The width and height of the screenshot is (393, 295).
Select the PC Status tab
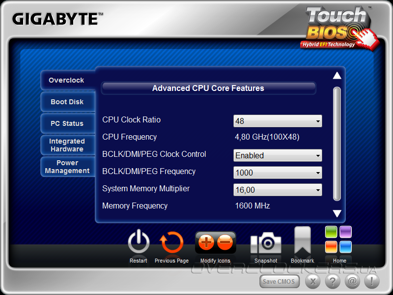(68, 123)
